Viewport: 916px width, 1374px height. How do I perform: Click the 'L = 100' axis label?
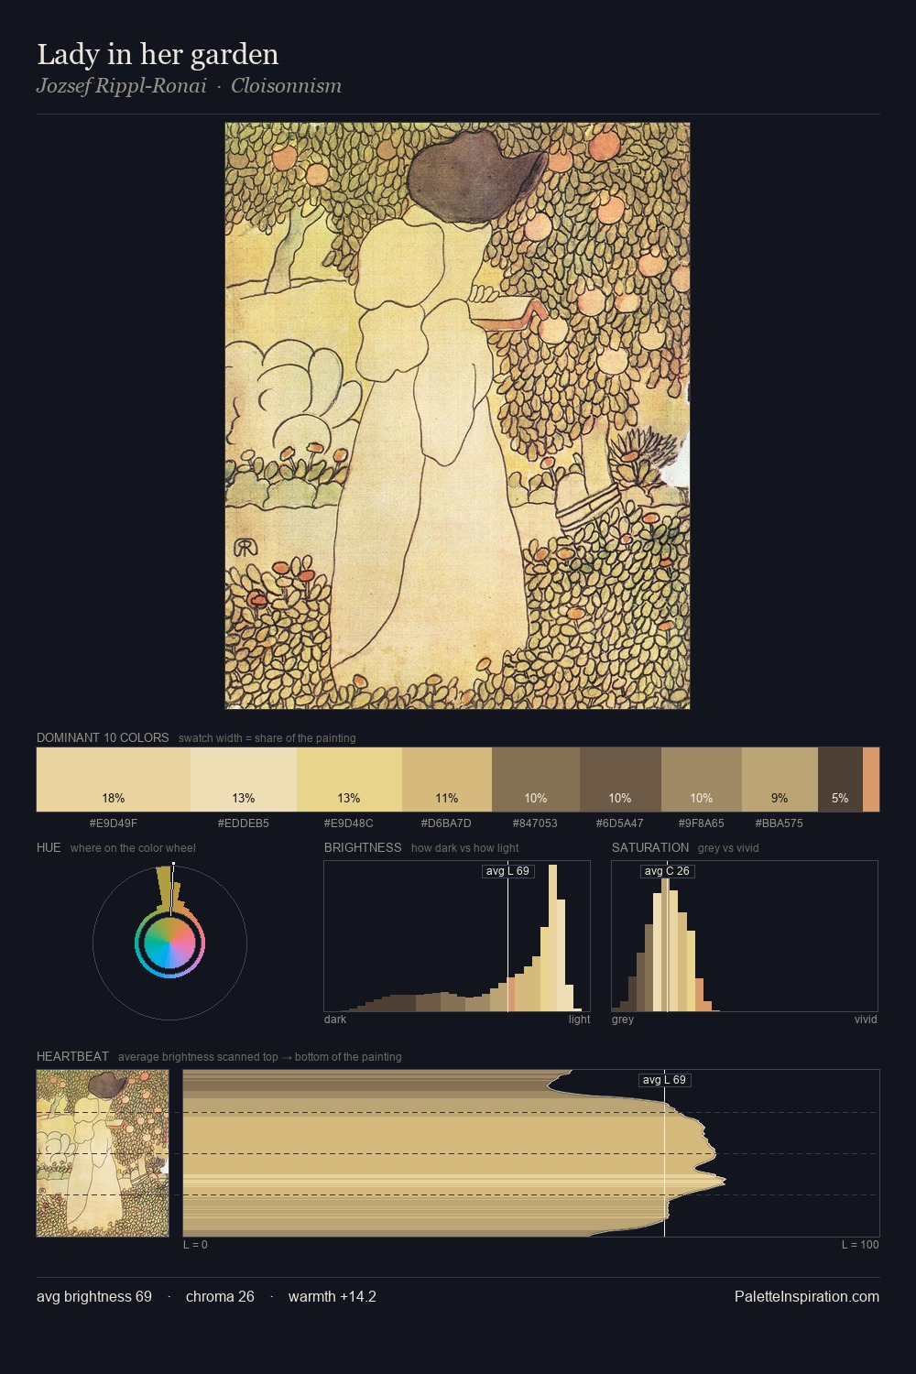coord(860,1245)
